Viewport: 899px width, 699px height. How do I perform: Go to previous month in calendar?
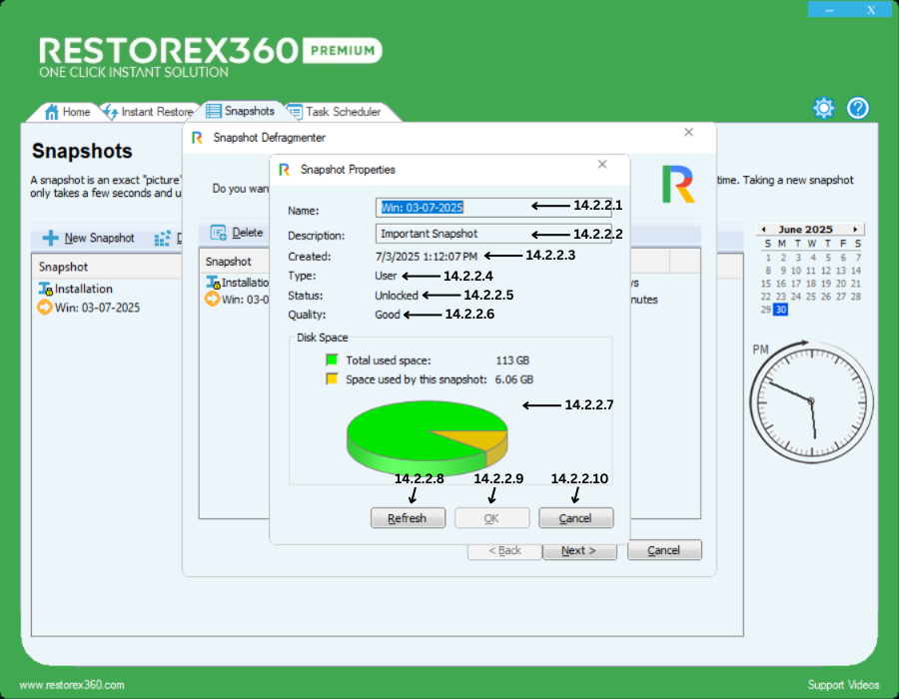click(761, 230)
